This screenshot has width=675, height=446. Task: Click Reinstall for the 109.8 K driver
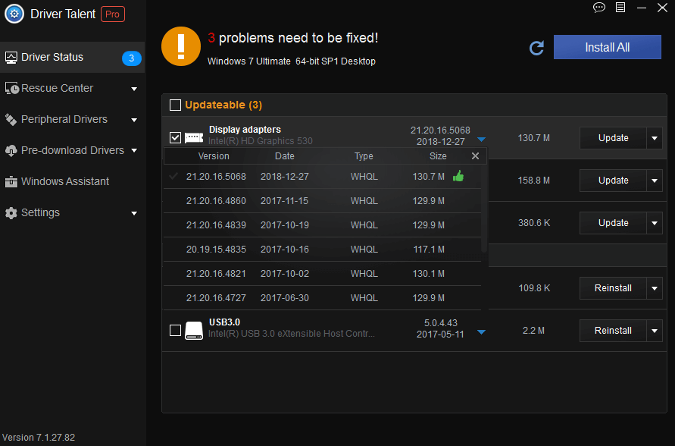click(x=613, y=288)
